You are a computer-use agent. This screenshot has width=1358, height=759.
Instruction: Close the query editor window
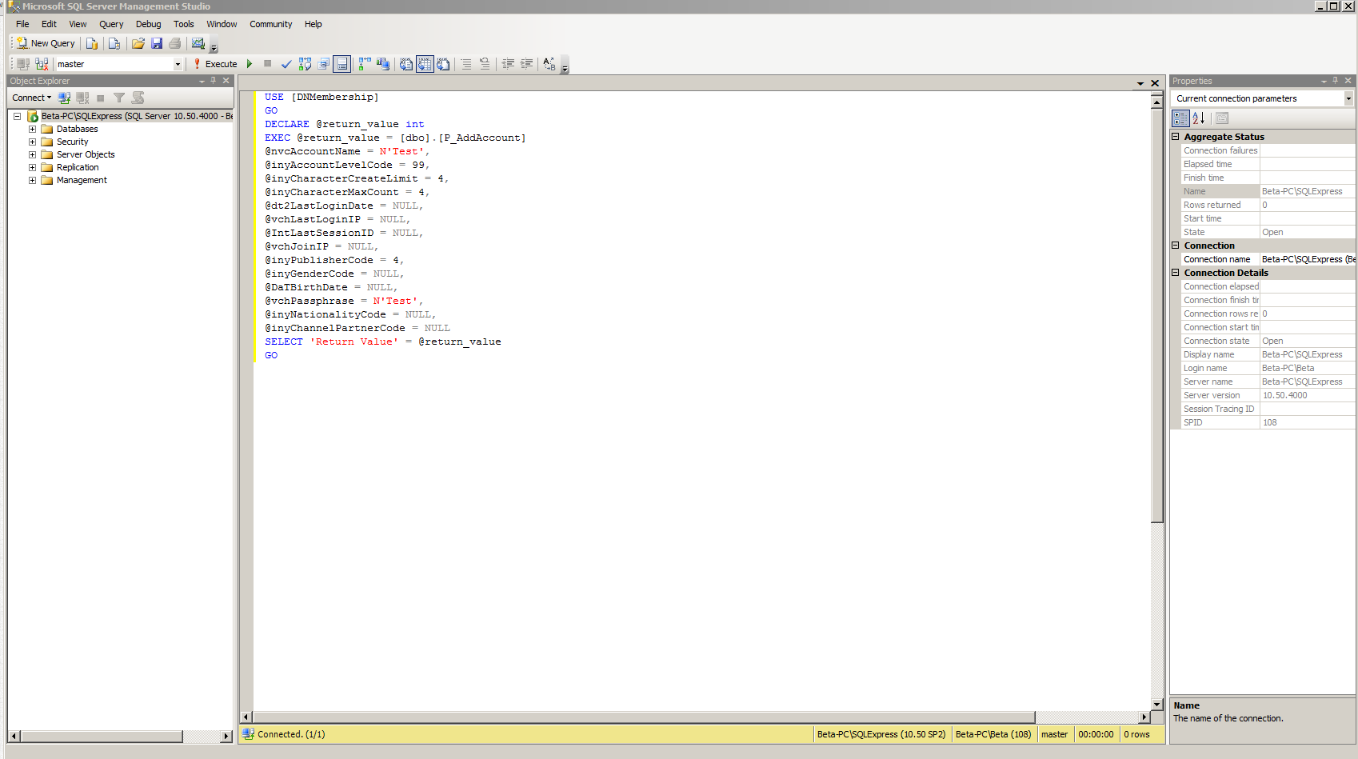click(x=1155, y=83)
